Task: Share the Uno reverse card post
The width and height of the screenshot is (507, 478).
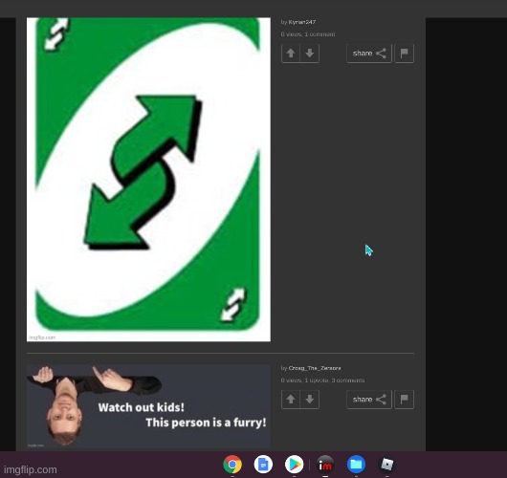Action: [x=369, y=54]
